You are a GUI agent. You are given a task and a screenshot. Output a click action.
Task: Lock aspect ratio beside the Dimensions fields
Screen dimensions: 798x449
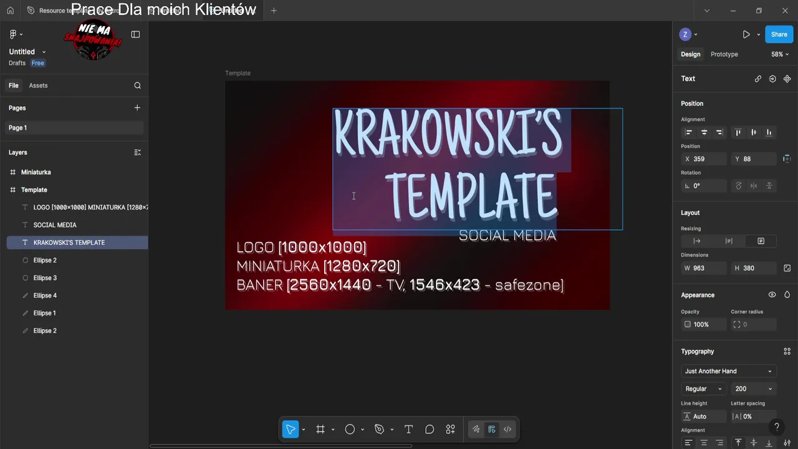click(787, 268)
